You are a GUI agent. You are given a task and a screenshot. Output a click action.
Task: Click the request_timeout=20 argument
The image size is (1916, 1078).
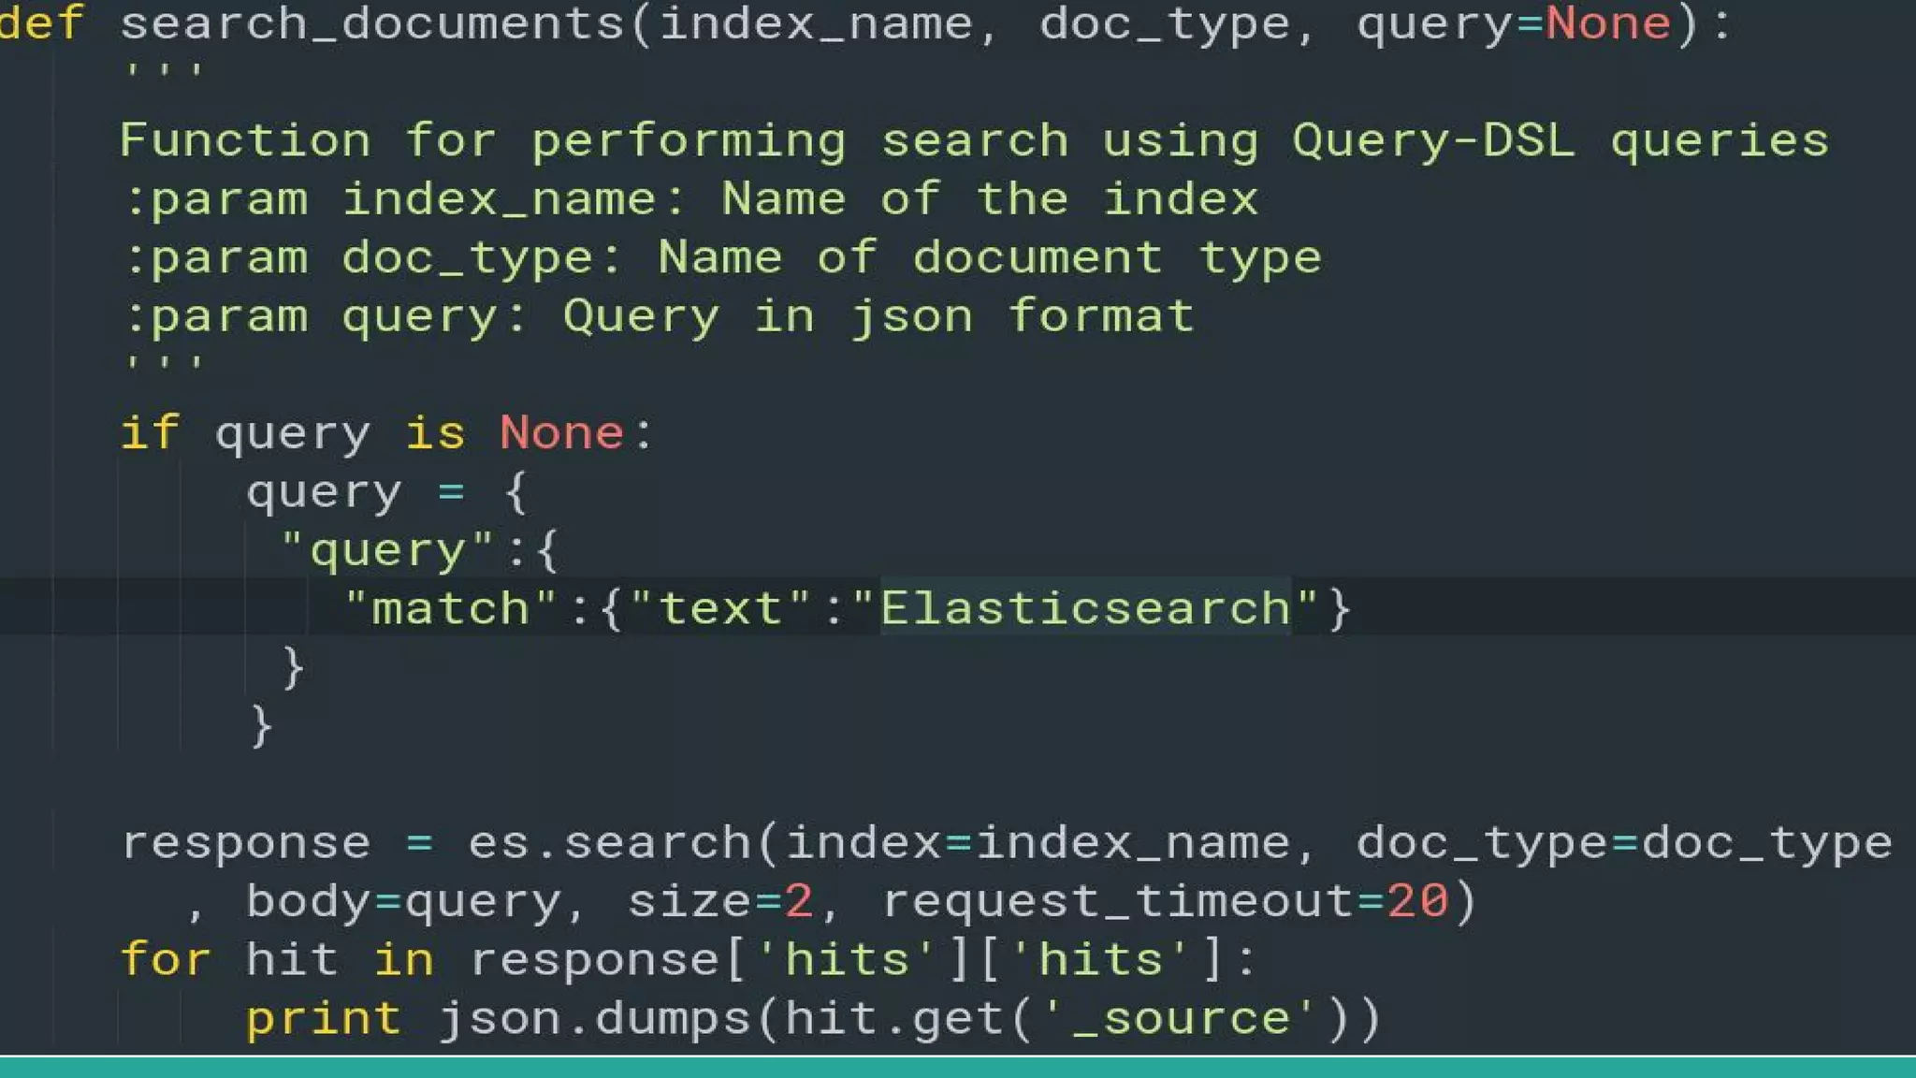[x=1166, y=902]
